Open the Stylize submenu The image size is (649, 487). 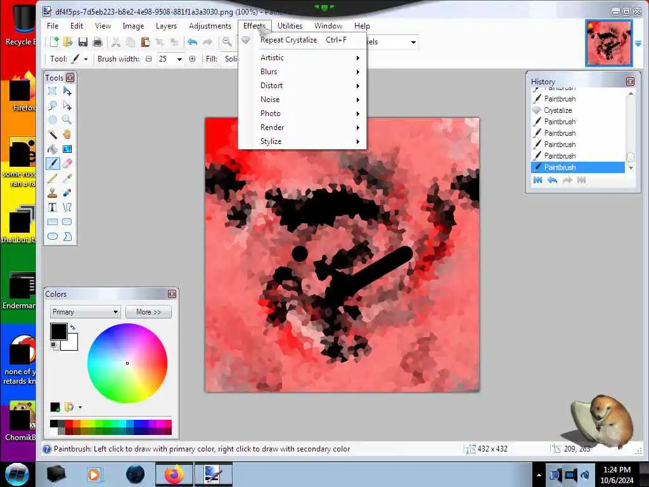302,141
